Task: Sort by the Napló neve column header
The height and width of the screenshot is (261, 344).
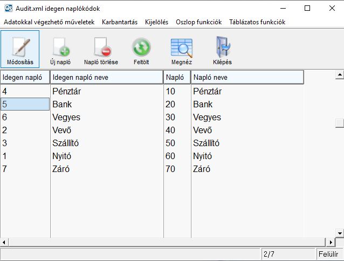Action: pos(247,77)
